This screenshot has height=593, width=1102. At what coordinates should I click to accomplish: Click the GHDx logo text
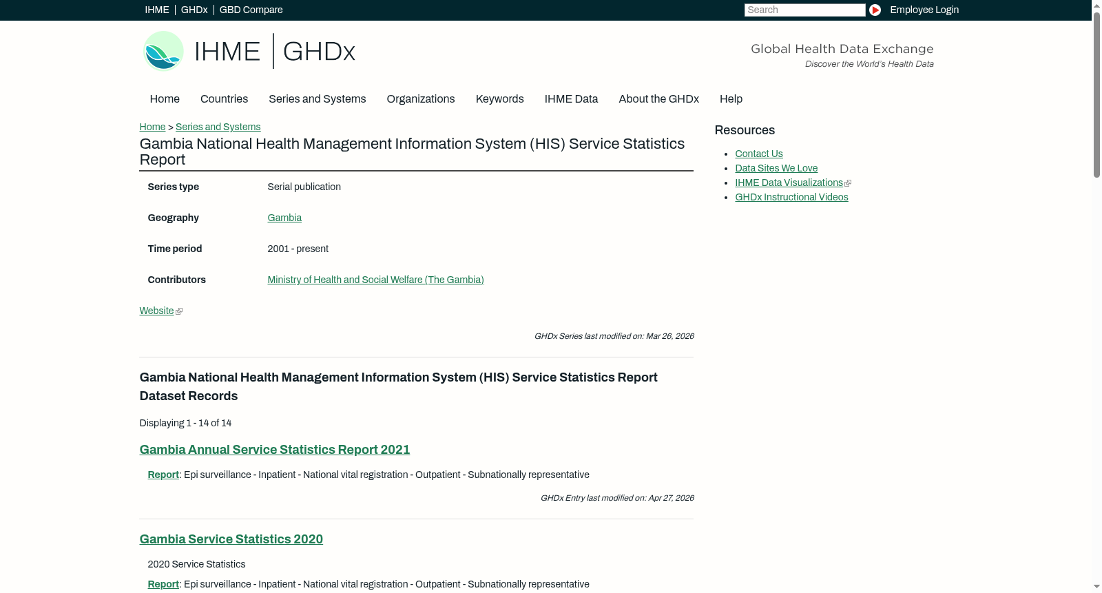(319, 52)
